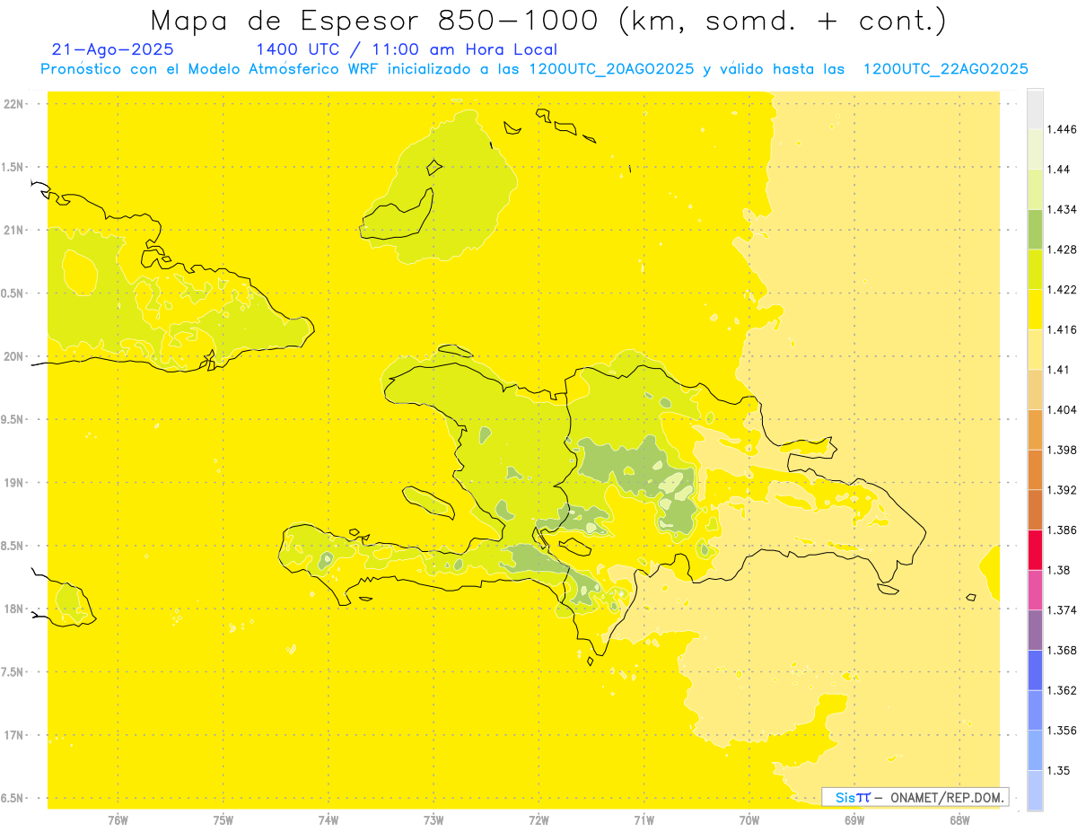Viewport: 1077px width, 832px height.
Task: Click the red colorbar segment between 1.38 and 1.386
Action: (1035, 549)
